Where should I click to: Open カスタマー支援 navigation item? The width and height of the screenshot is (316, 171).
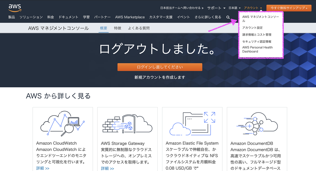(161, 17)
